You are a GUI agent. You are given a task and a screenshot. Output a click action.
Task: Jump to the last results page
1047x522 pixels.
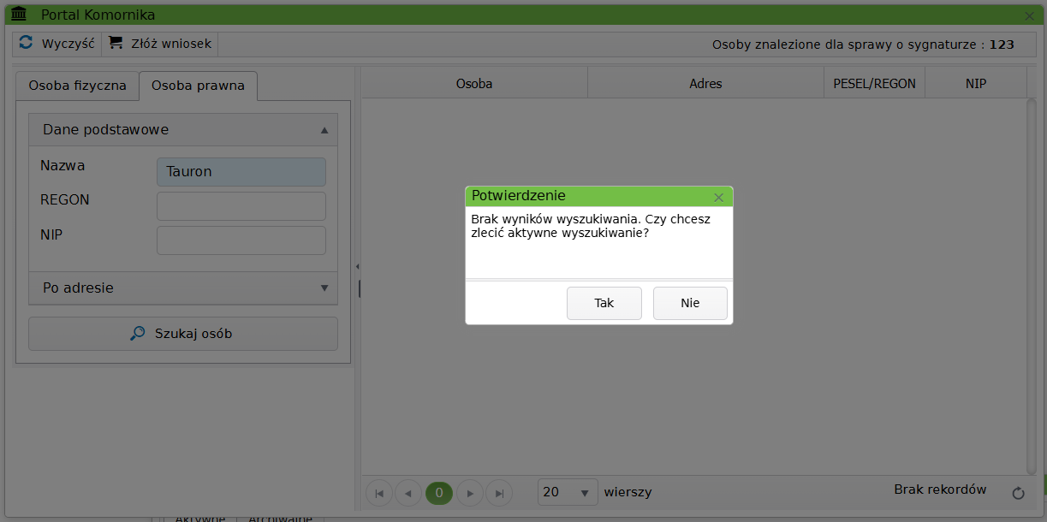point(498,493)
